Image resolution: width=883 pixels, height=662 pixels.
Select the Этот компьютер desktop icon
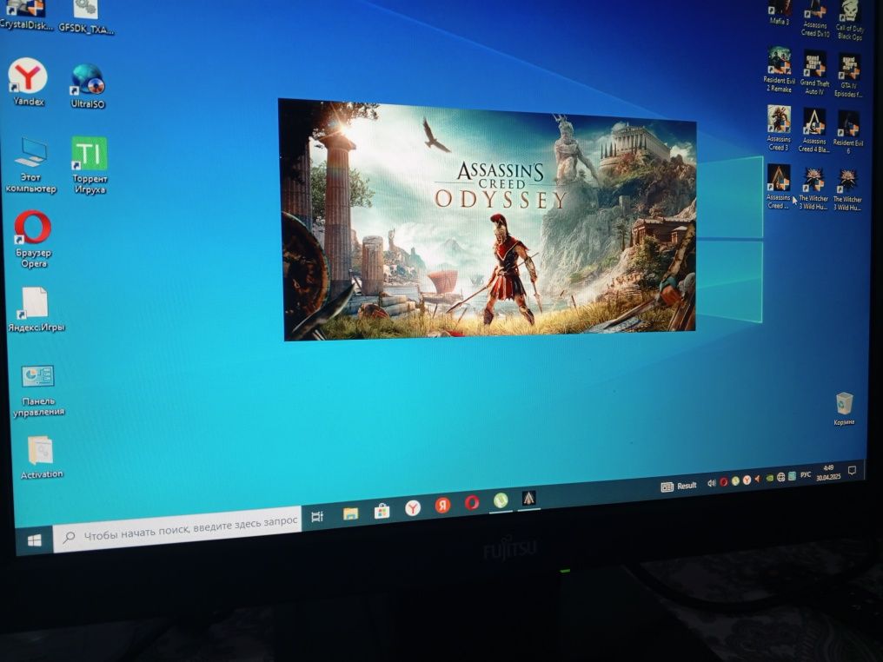[x=31, y=165]
